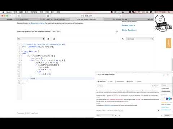Open the console with the terminal icon

(x=123, y=39)
